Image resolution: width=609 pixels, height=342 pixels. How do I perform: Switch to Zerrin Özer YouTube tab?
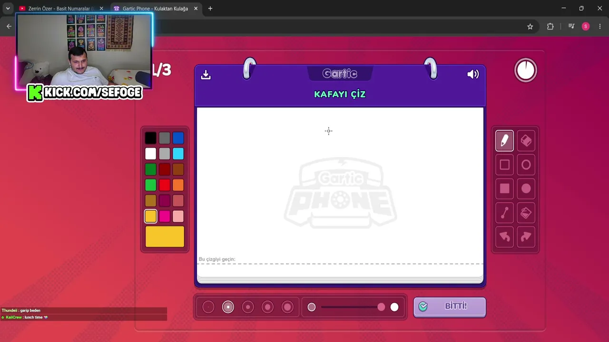point(60,9)
